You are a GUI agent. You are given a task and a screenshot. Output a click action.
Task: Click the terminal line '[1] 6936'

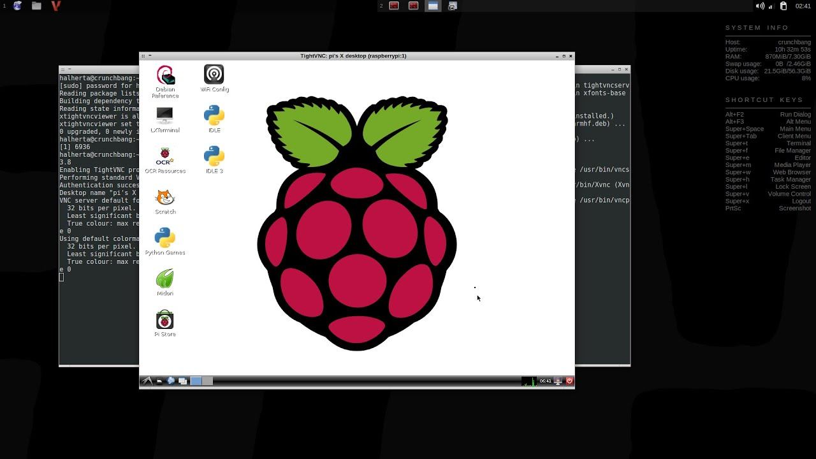(x=75, y=147)
